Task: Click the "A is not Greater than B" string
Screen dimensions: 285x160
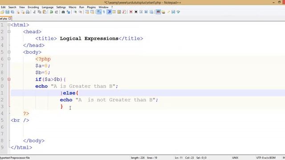Action: tap(115, 100)
